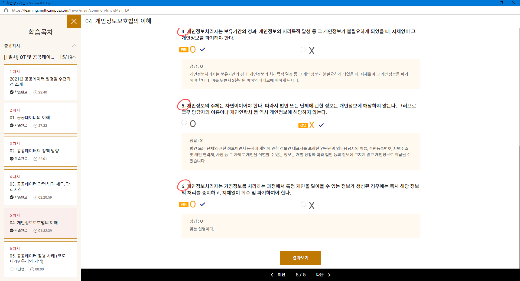
Task: Click the 정답 badge on question 6
Action: (x=184, y=205)
